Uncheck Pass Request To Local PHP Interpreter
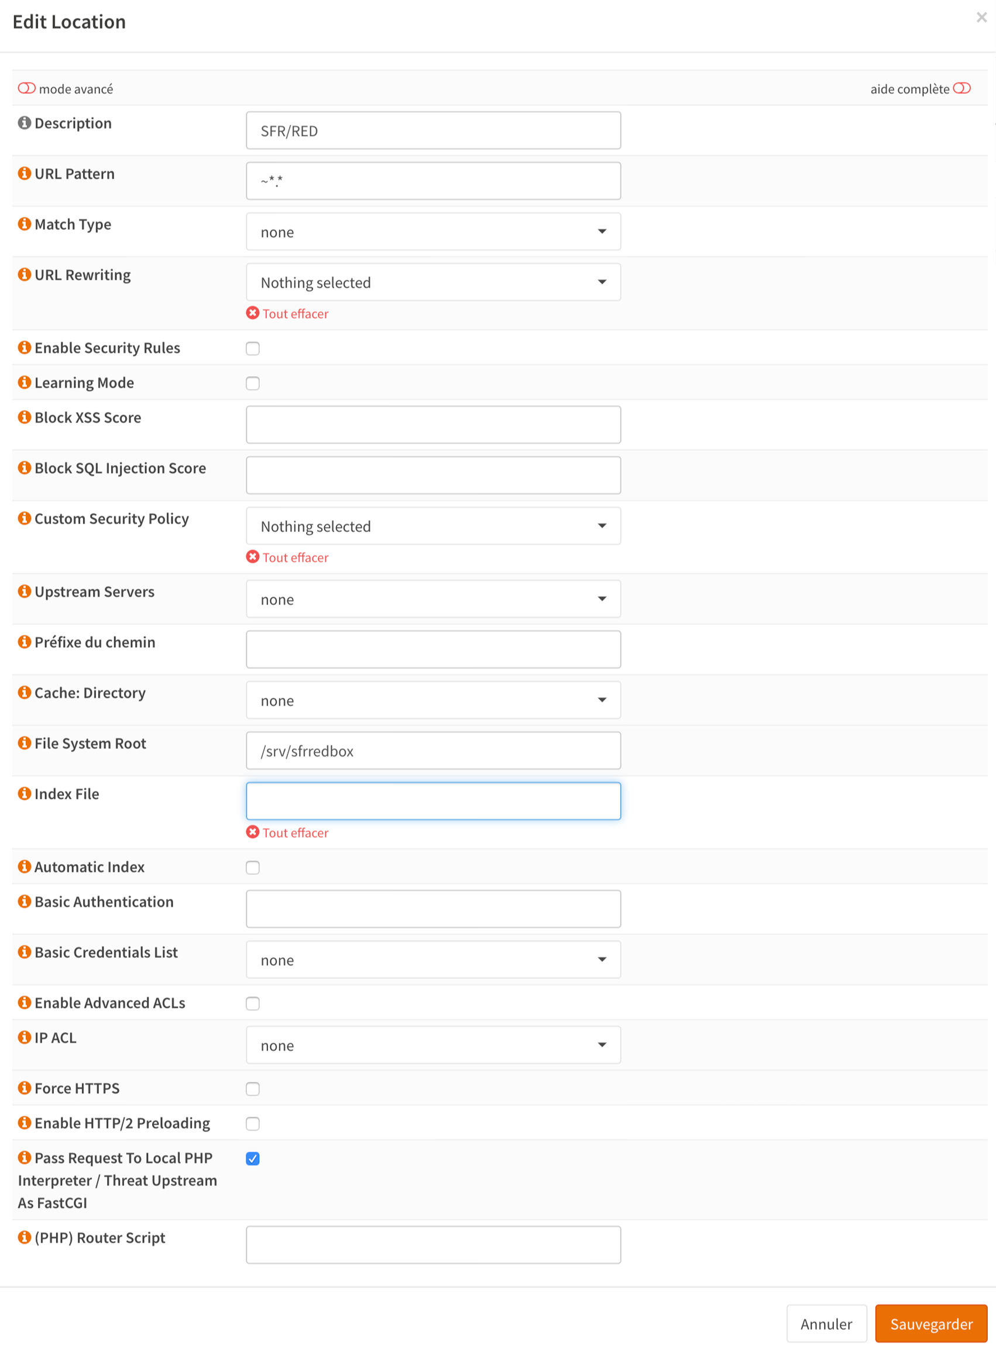The image size is (996, 1351). point(253,1159)
